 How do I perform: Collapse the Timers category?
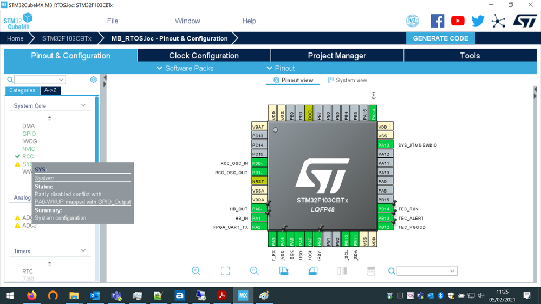tap(83, 250)
